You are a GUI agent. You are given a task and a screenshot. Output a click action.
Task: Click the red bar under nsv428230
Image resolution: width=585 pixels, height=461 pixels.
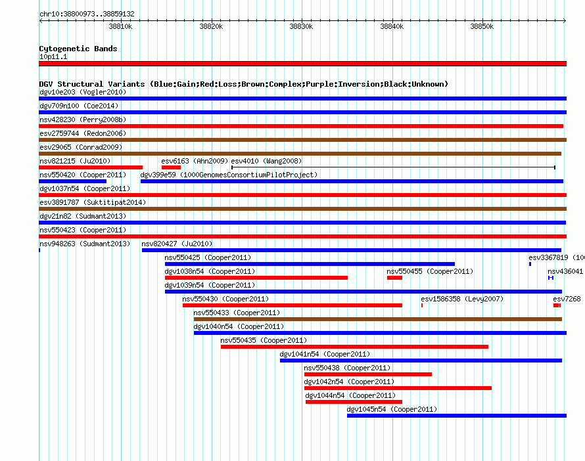[301, 126]
